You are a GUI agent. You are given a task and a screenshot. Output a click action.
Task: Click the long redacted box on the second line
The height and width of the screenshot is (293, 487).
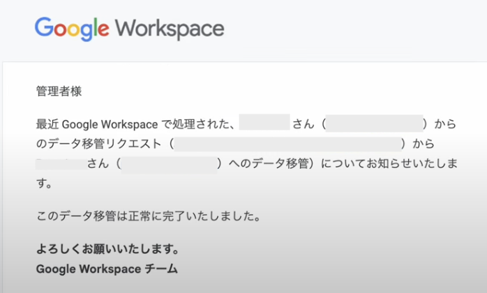pos(288,144)
